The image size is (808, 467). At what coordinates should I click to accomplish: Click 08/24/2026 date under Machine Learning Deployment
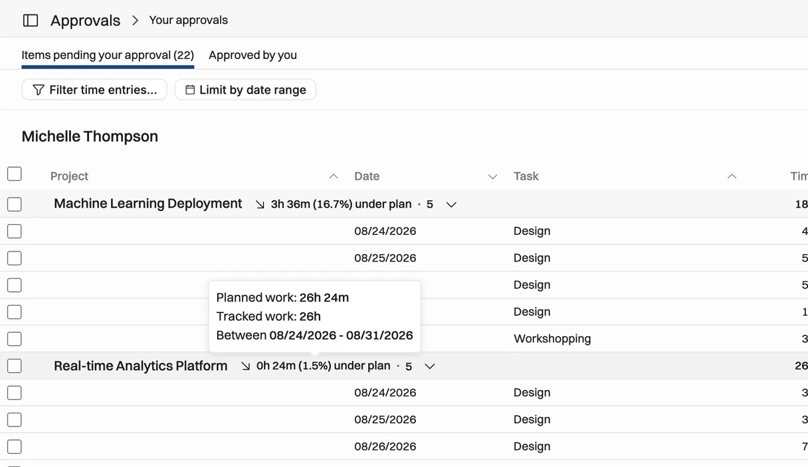coord(385,231)
